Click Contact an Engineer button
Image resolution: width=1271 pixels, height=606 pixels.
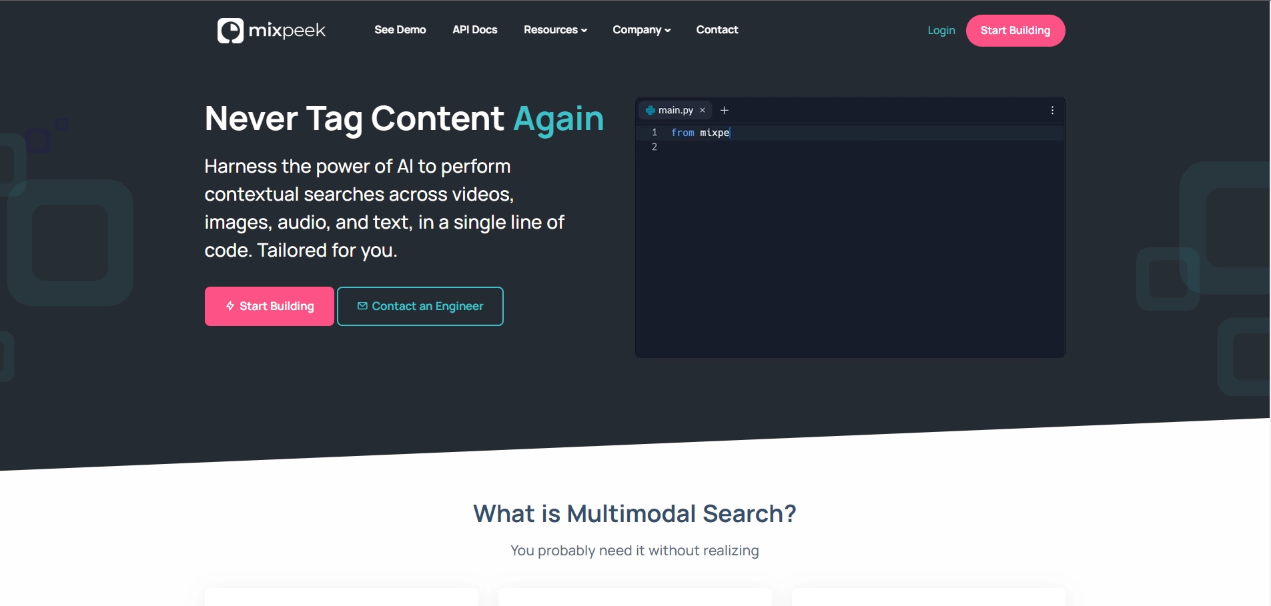(x=420, y=306)
